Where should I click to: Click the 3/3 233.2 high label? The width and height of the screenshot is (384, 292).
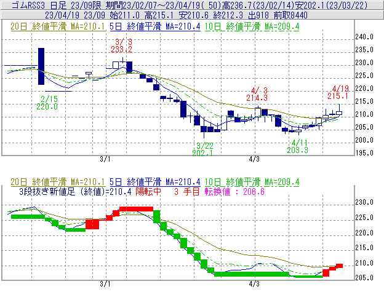click(122, 45)
